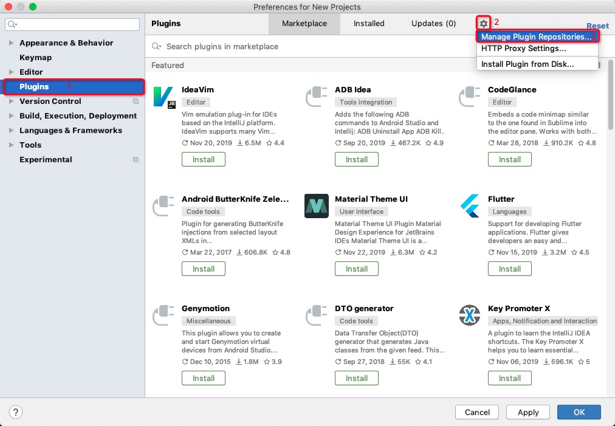Screen dimensions: 615x426
Task: Click the Featured section heading
Action: coord(168,65)
